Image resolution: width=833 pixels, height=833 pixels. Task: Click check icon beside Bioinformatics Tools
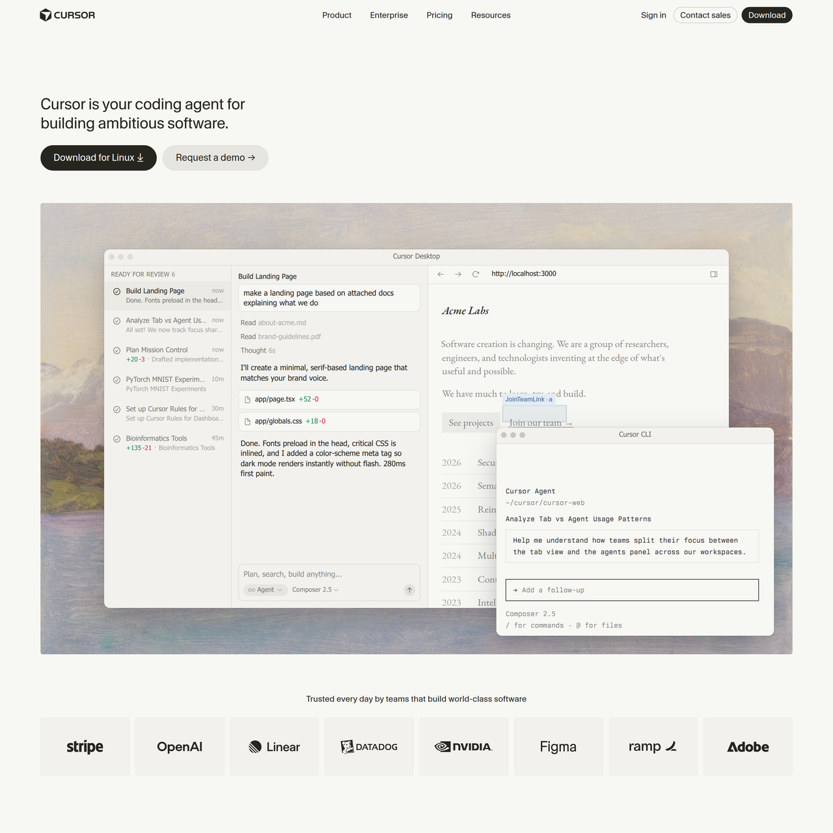pos(117,439)
